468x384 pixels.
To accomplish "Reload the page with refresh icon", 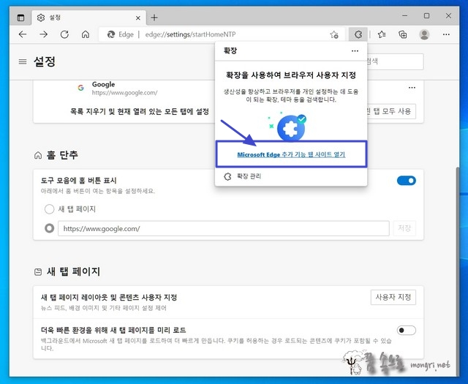I will 64,34.
